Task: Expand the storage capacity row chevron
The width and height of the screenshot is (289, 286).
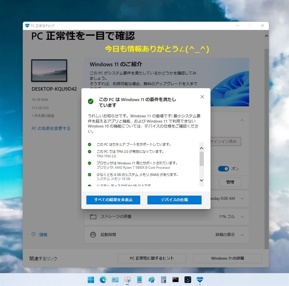Action: tap(242, 217)
